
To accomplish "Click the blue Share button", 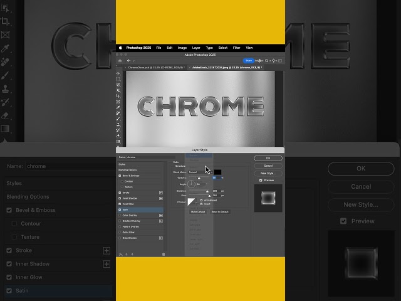I will point(248,61).
